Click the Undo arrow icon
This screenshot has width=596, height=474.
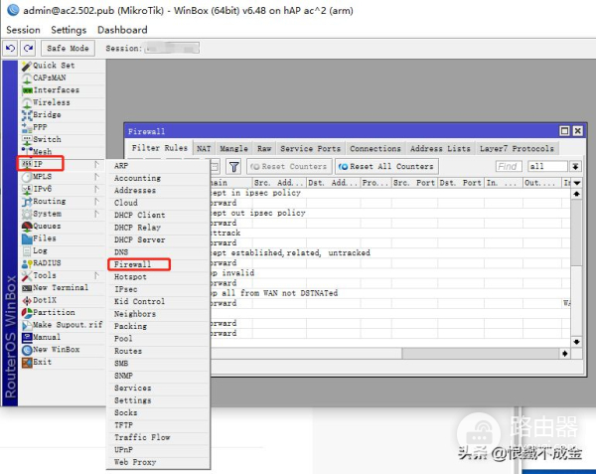pyautogui.click(x=11, y=48)
